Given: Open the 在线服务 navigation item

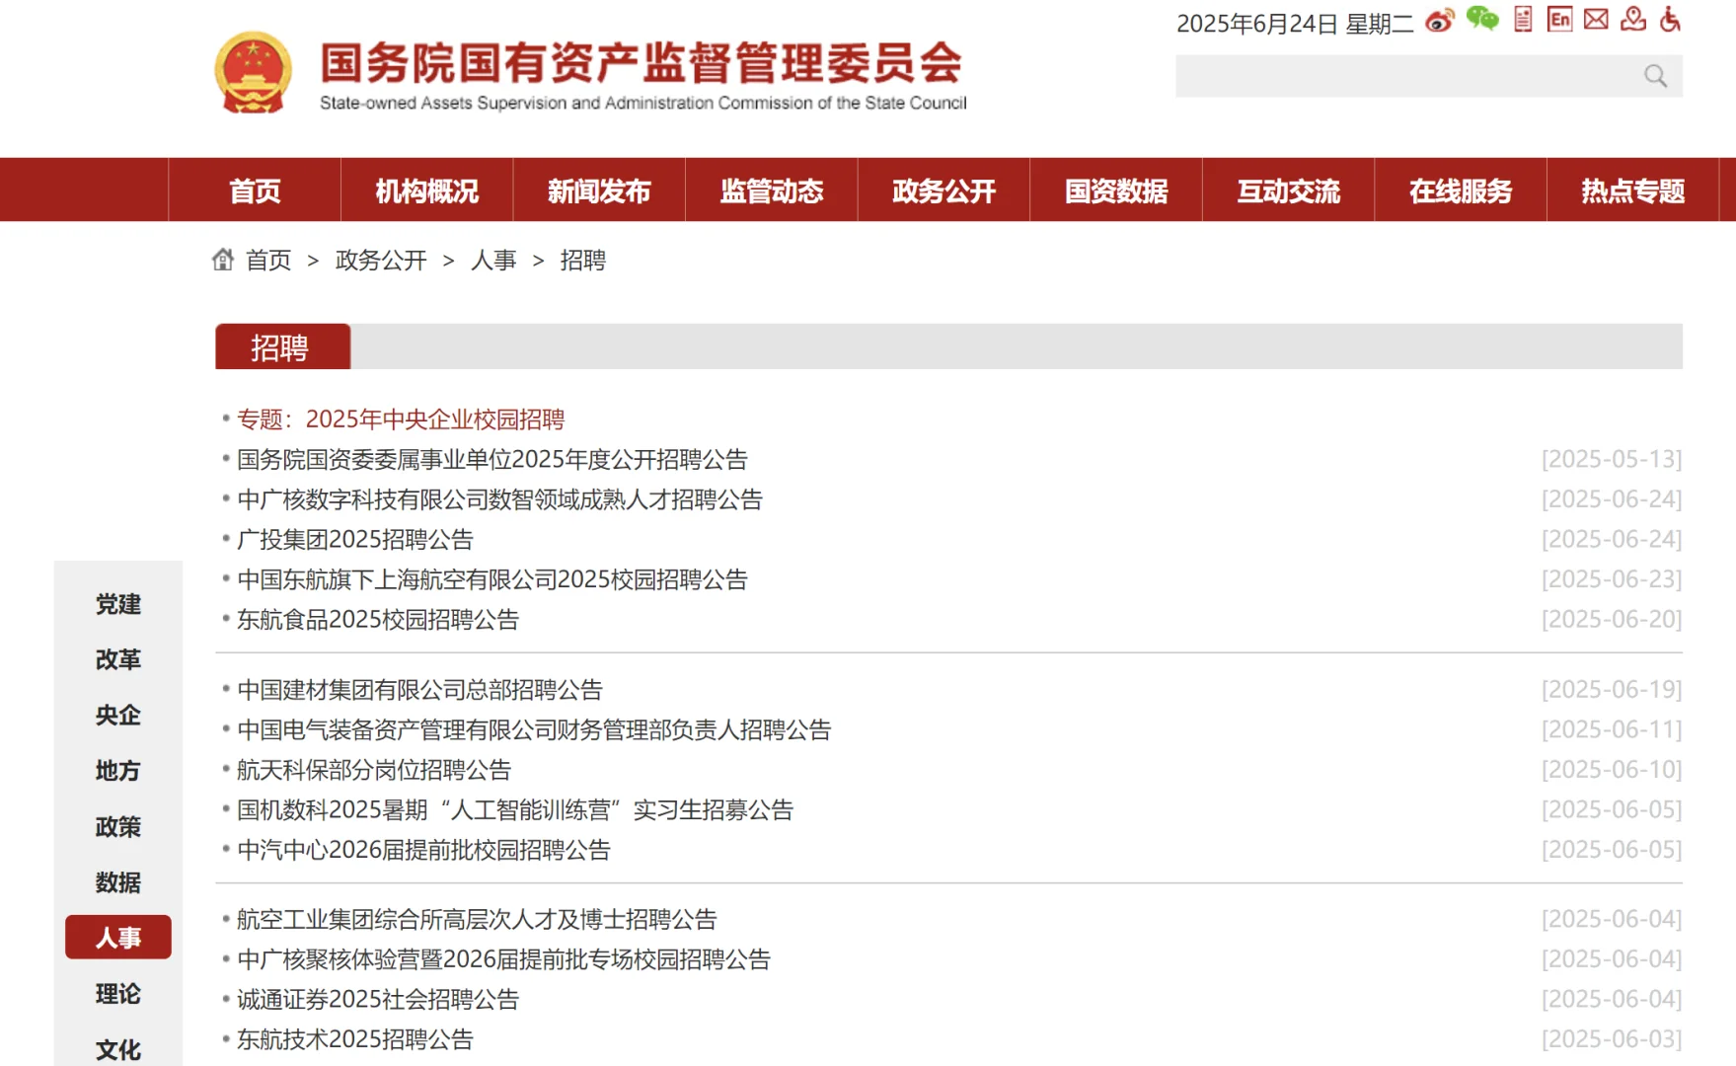Looking at the screenshot, I should (1460, 190).
